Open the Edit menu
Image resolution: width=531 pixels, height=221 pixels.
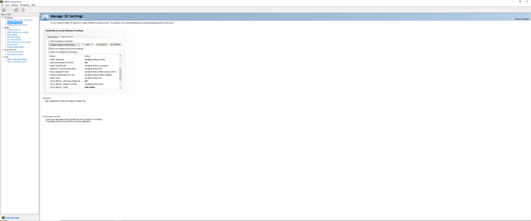pos(7,5)
